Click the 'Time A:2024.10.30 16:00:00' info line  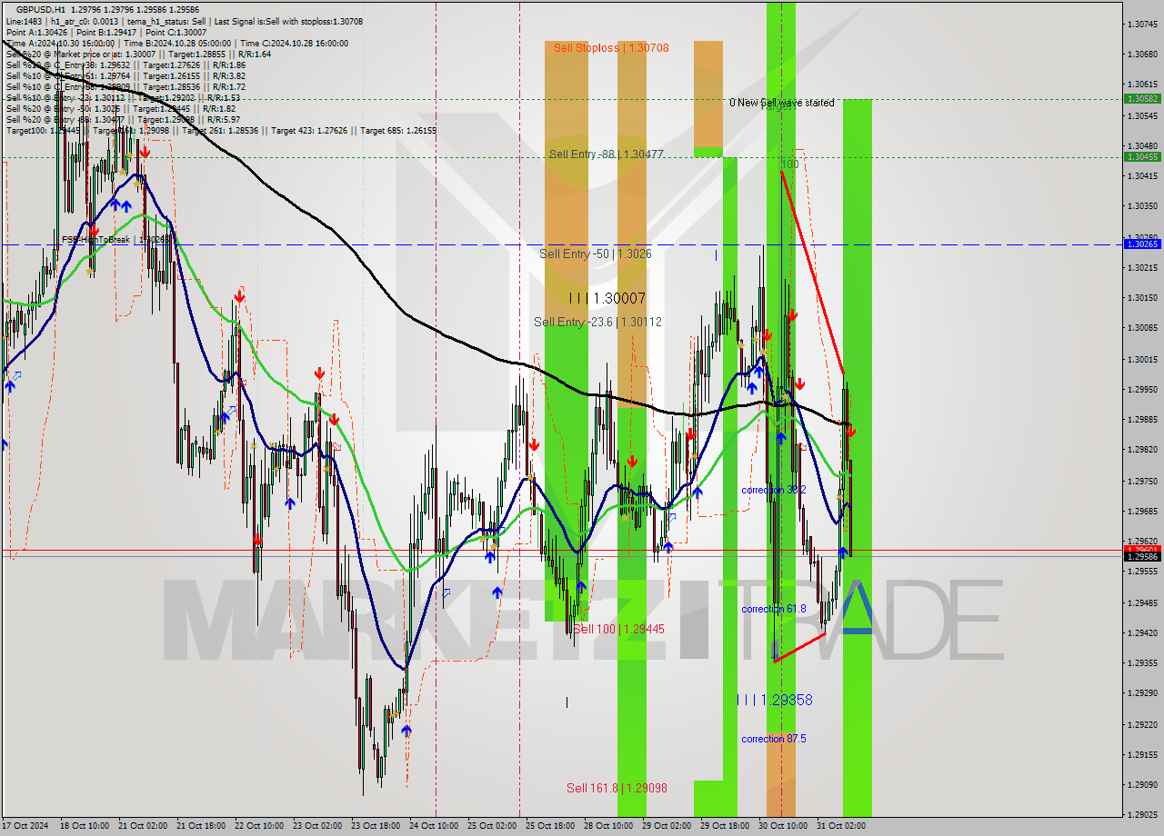pyautogui.click(x=177, y=43)
